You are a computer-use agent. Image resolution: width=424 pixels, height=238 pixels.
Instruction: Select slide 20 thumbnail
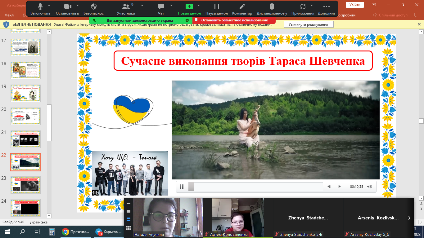pyautogui.click(x=25, y=116)
